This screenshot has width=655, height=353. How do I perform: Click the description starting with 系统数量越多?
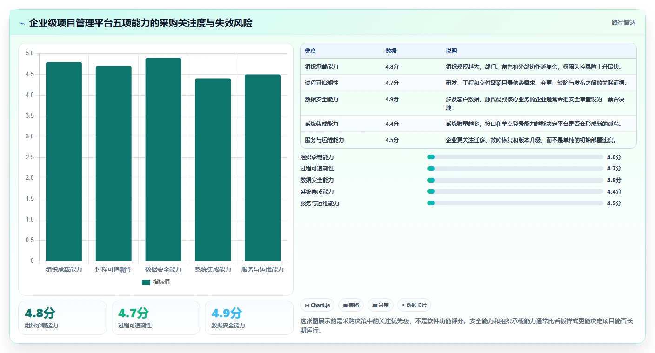[534, 124]
